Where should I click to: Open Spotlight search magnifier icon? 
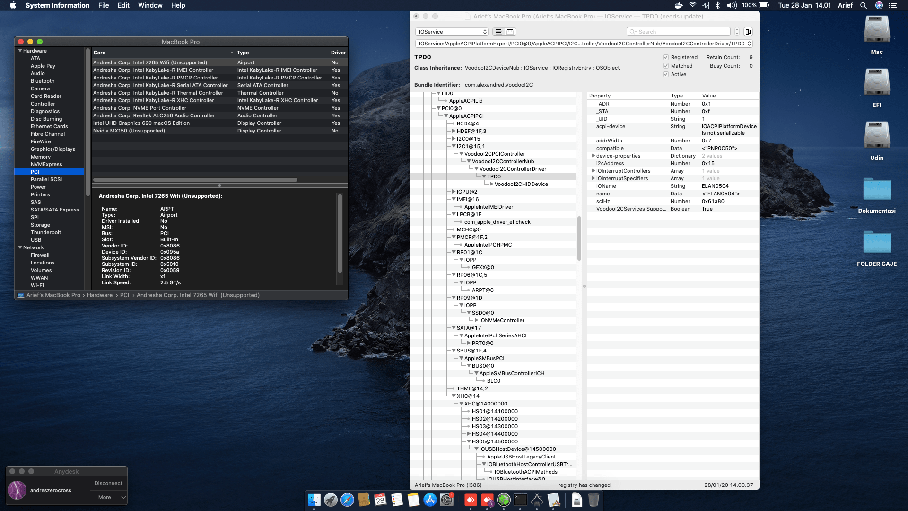coord(864,5)
